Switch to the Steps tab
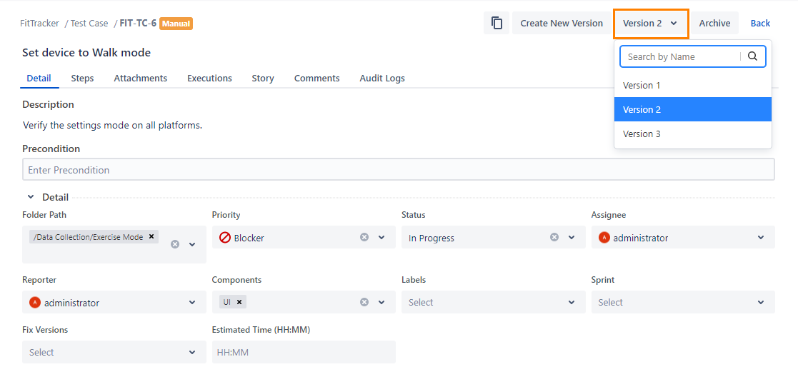 pos(82,79)
